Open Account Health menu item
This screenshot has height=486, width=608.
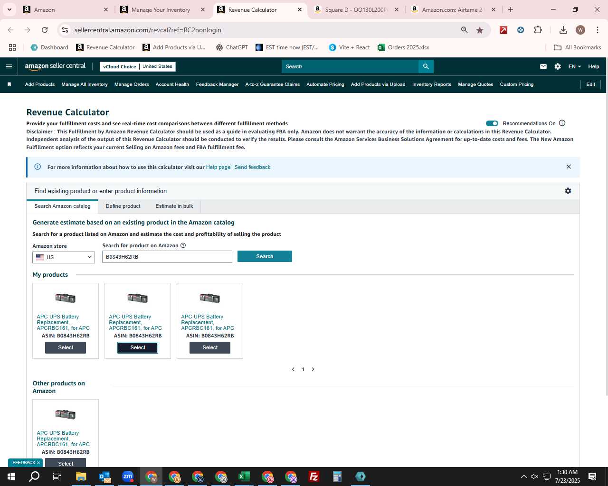[x=172, y=84]
